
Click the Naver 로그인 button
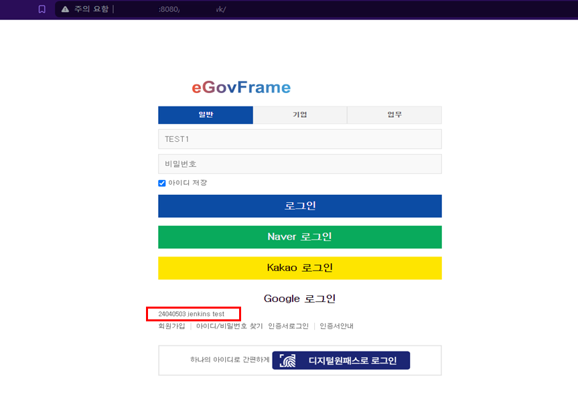pyautogui.click(x=300, y=237)
